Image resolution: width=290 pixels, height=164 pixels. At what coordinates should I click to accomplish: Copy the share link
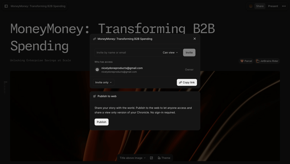click(187, 83)
